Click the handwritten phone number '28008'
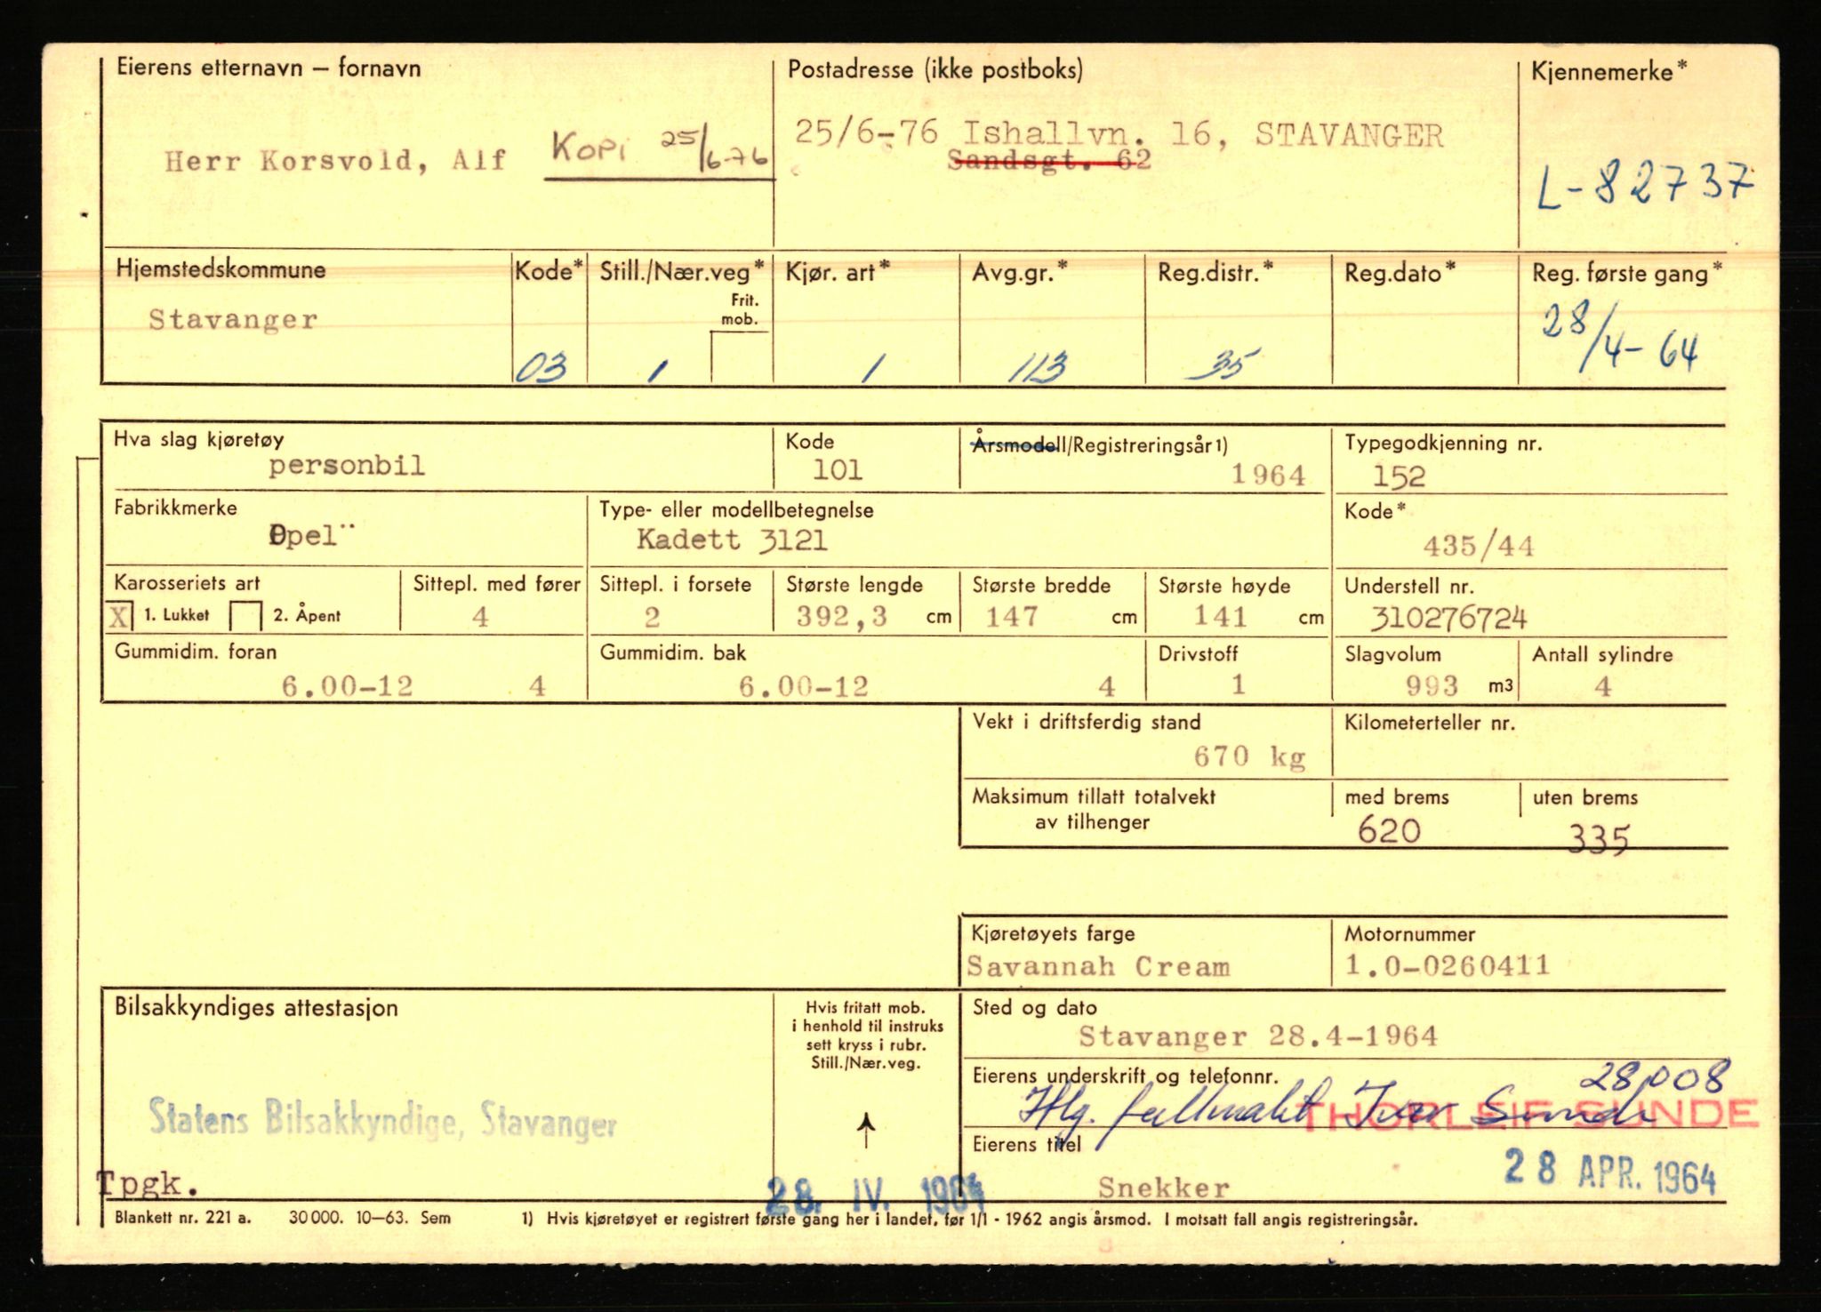 pyautogui.click(x=1654, y=1079)
